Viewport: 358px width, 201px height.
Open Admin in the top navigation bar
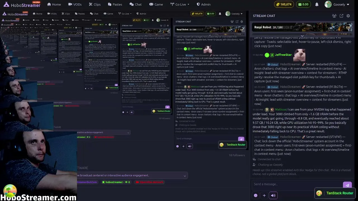click(203, 4)
